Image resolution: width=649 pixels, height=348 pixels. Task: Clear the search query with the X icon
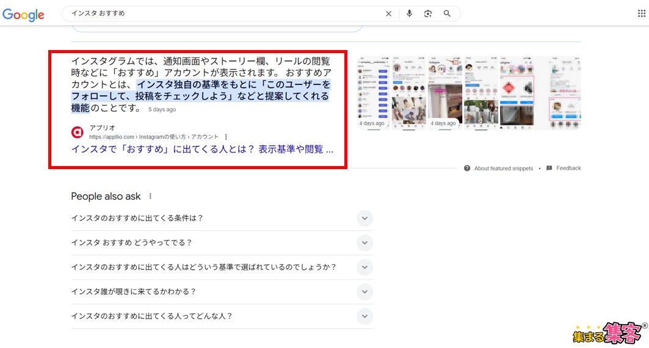pos(388,13)
